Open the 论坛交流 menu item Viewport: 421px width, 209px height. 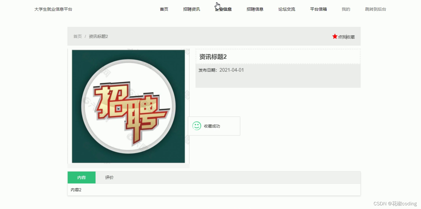(x=287, y=9)
